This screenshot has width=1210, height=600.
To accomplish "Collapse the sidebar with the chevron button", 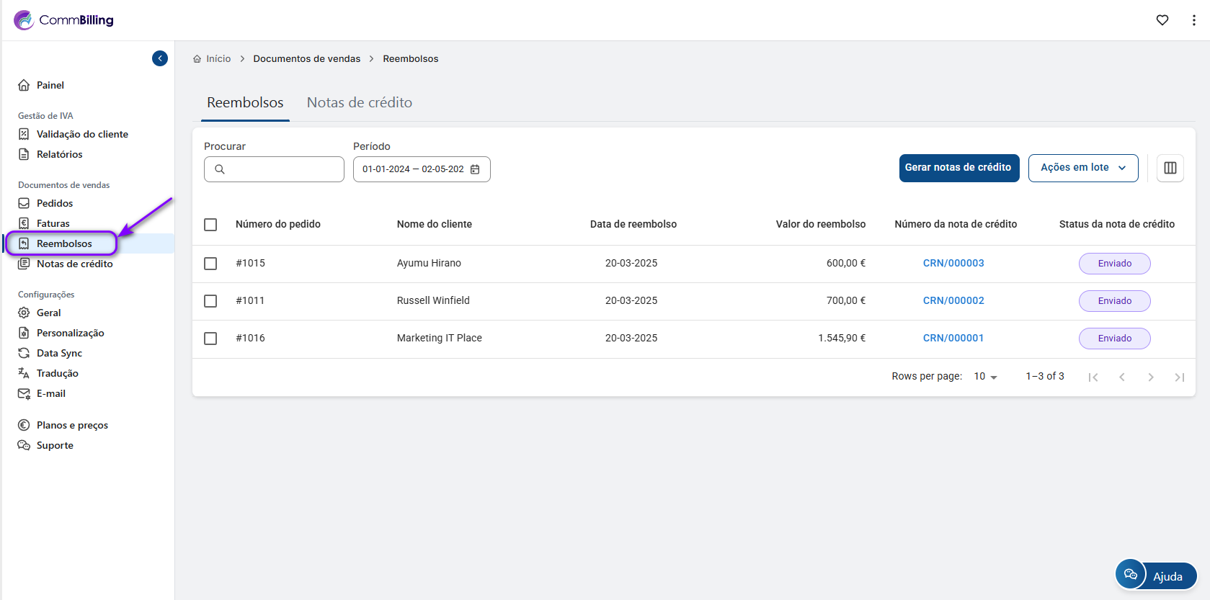I will (x=160, y=58).
